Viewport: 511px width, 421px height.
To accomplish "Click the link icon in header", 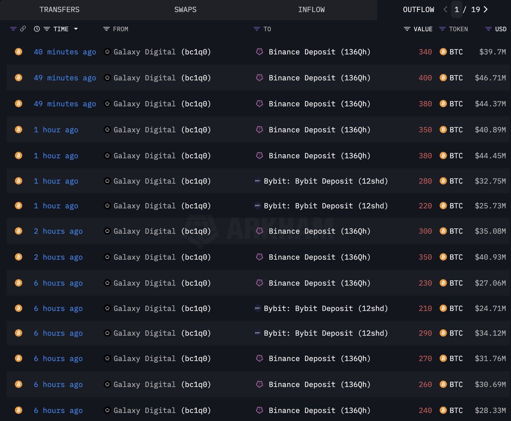I will click(23, 29).
